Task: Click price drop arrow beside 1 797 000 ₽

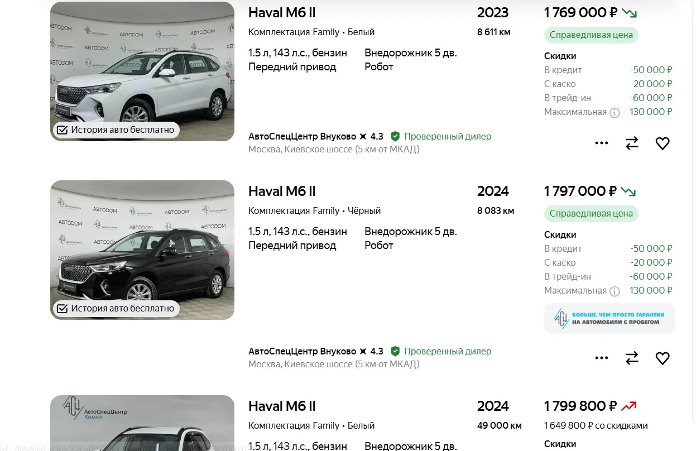Action: click(628, 191)
